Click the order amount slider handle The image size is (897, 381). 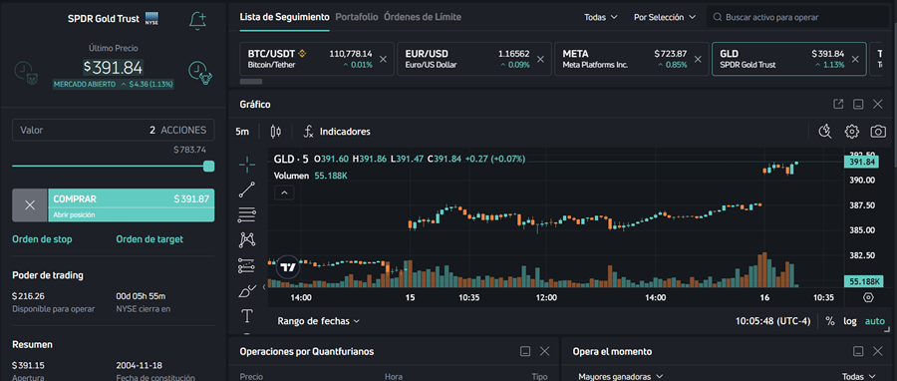[x=209, y=166]
